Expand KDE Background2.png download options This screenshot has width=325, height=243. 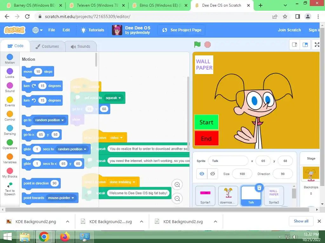[68, 221]
